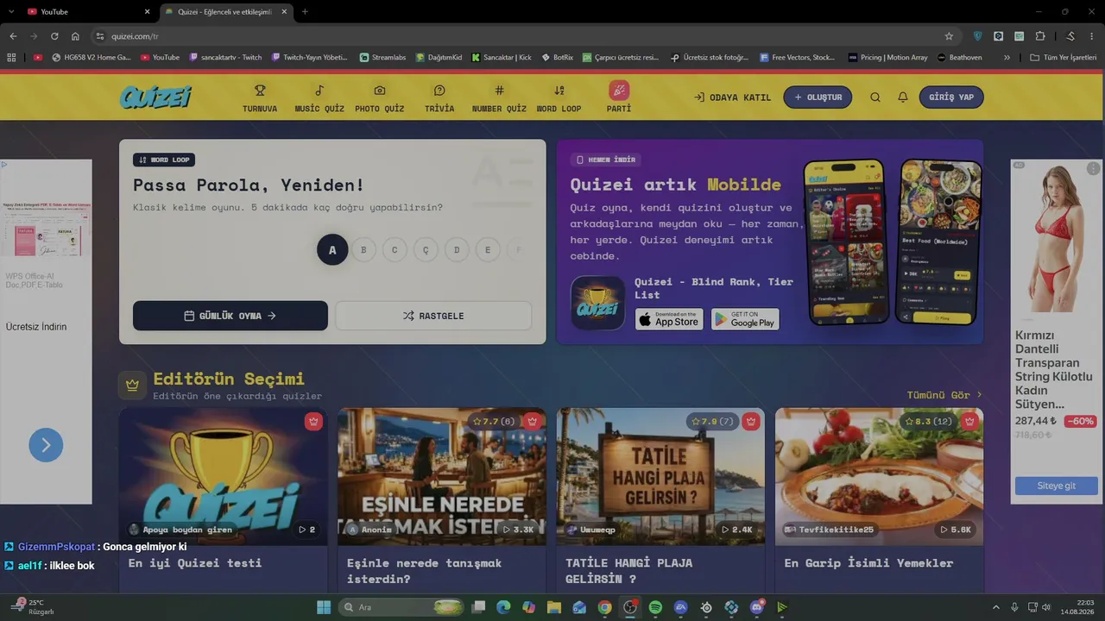The image size is (1105, 621).
Task: Select Number Quiz in the navigation
Action: coord(499,97)
